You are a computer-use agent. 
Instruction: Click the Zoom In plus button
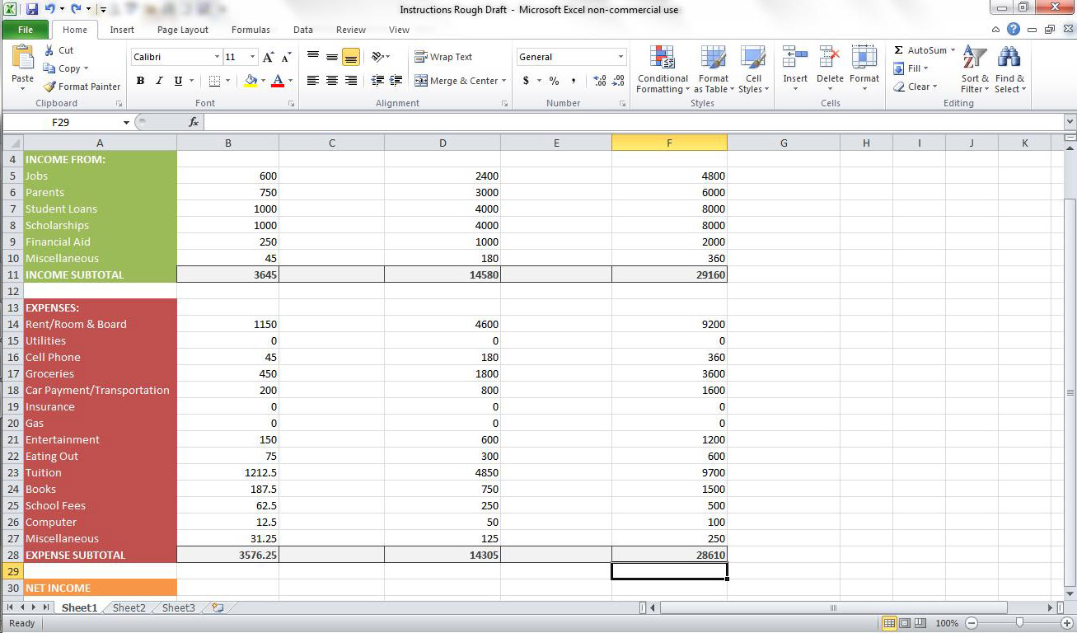coord(1067,623)
